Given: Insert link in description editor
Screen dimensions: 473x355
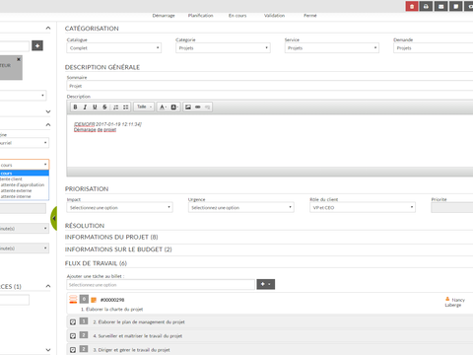Looking at the screenshot, I should [198, 106].
